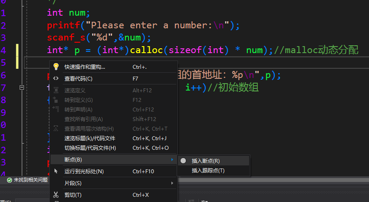369x202 pixels.
Task: Click the sizeof keyword in code
Action: point(185,50)
